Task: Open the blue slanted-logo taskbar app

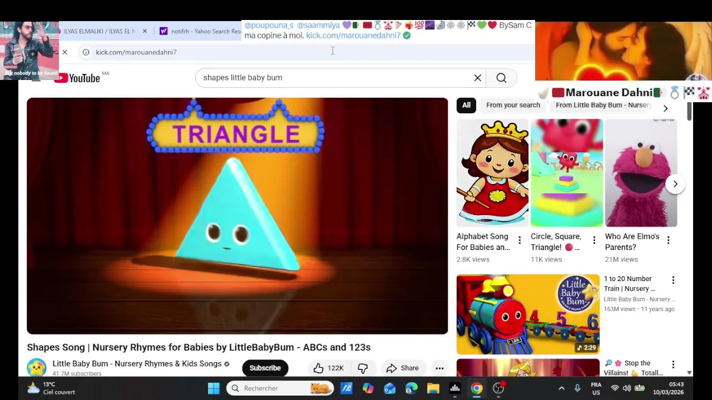Action: tap(347, 388)
